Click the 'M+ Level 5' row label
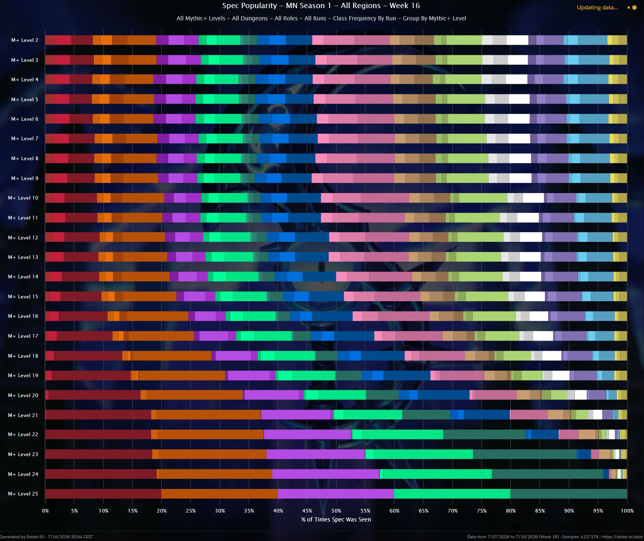This screenshot has width=644, height=541. pos(25,100)
